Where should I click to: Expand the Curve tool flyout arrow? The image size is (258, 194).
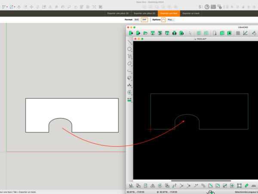131,59
